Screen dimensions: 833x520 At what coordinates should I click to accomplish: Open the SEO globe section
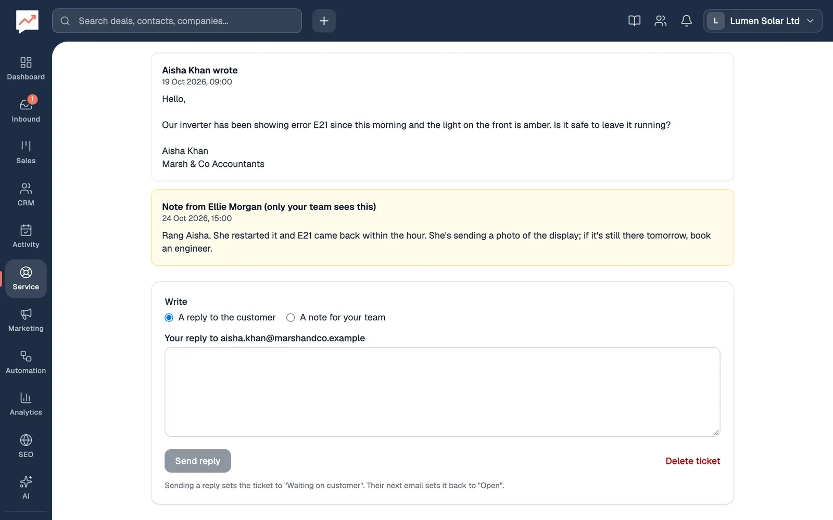pyautogui.click(x=26, y=447)
